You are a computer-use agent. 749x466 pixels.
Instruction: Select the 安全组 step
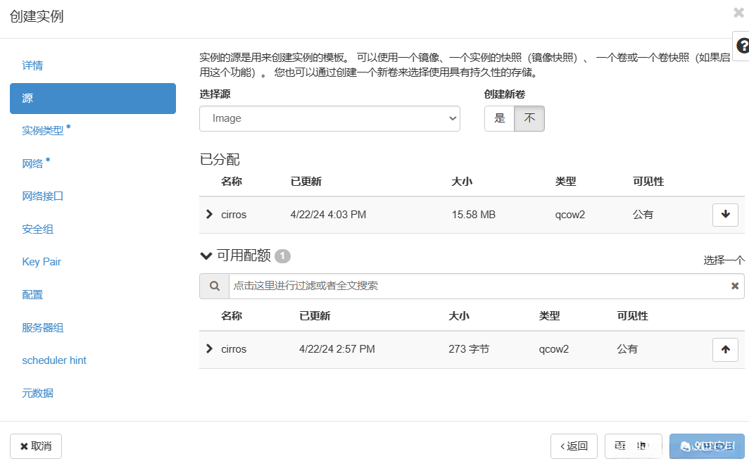pyautogui.click(x=38, y=229)
